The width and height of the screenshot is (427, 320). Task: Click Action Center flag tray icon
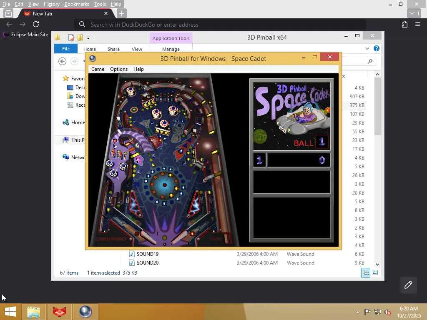point(367,312)
